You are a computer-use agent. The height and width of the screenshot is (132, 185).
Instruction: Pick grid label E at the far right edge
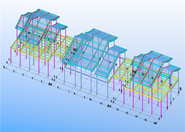pyautogui.click(x=171, y=102)
